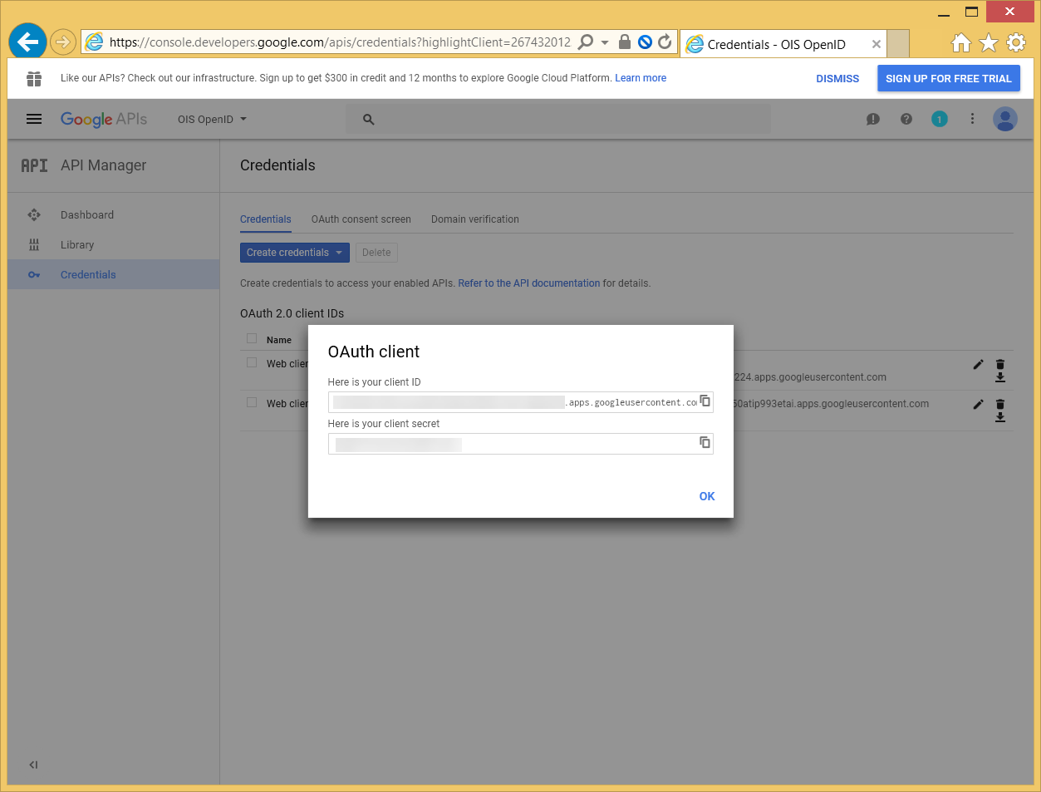Switch to Domain verification tab

[x=475, y=219]
